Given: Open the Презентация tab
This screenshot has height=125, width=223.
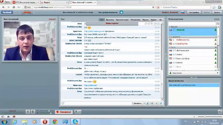Looking at the screenshot, I should pos(122,20).
